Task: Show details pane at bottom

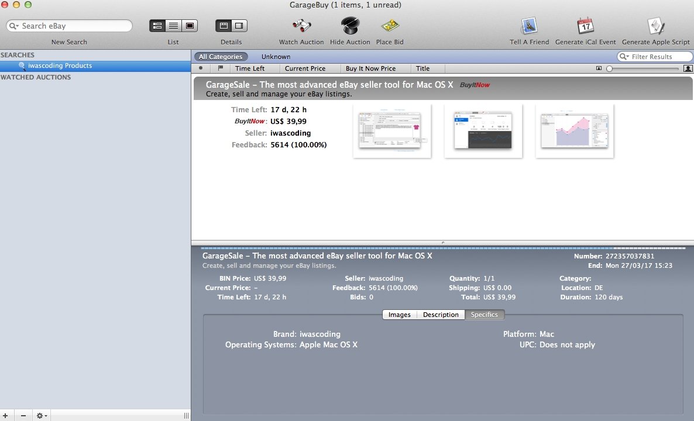Action: pyautogui.click(x=224, y=26)
